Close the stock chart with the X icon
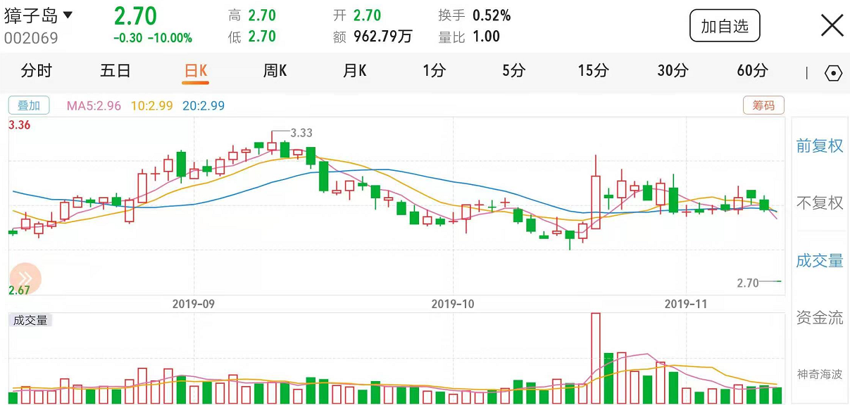This screenshot has width=850, height=405. 832,25
